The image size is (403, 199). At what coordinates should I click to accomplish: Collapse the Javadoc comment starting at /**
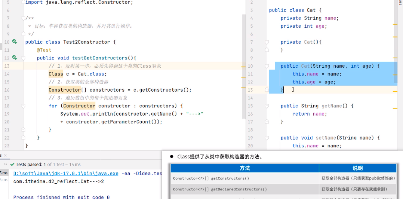pyautogui.click(x=24, y=18)
